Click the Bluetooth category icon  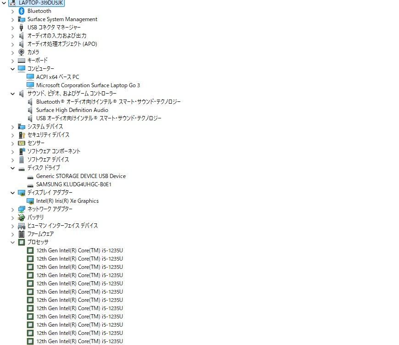22,11
